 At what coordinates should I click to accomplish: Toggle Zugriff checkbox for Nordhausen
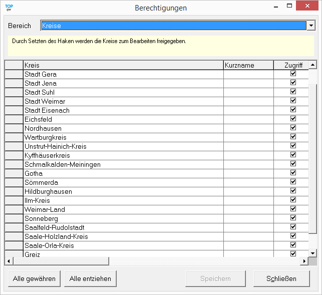coord(293,128)
